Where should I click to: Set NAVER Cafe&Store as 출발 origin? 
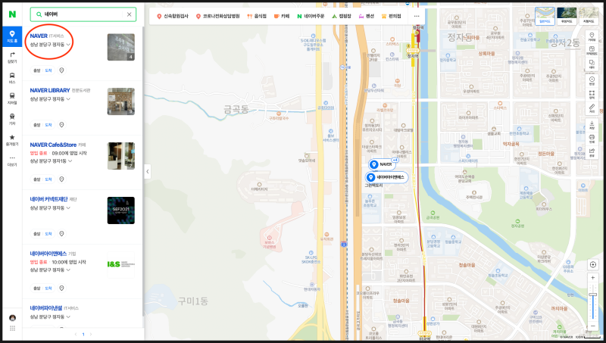[x=36, y=179]
